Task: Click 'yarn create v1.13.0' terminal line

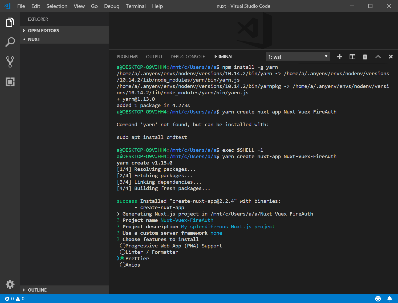Action: click(x=145, y=163)
